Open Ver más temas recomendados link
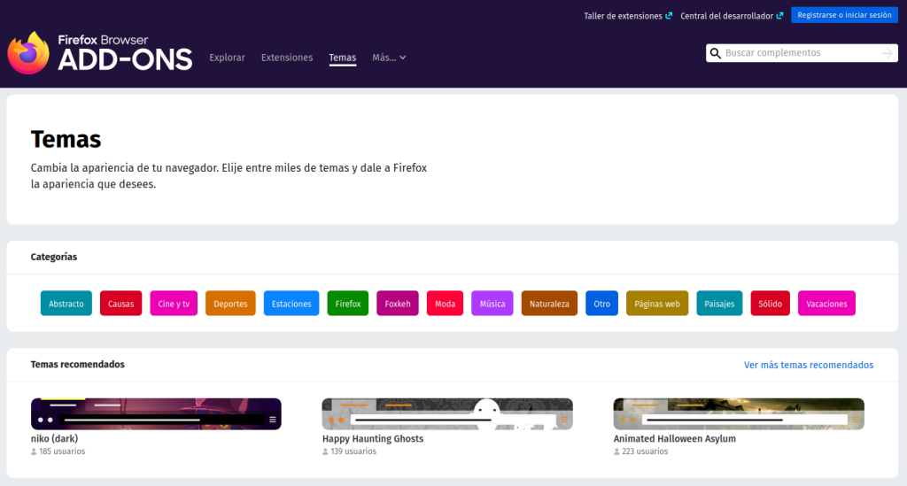 click(x=809, y=366)
